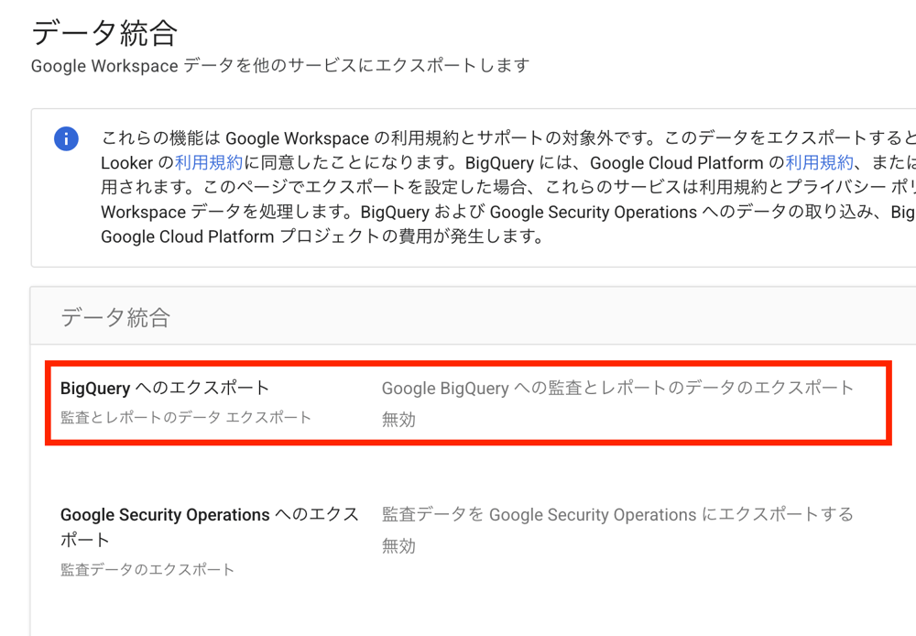Viewport: 916px width, 636px height.
Task: Select Google BigQuery への監査とレポート description text
Action: [x=617, y=389]
